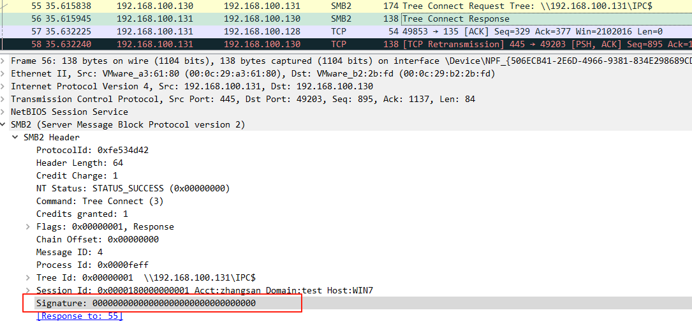
Task: Expand Internet Protocol Version 4 arrow
Action: coord(4,86)
